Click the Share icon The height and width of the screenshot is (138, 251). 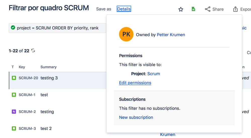coord(208,9)
